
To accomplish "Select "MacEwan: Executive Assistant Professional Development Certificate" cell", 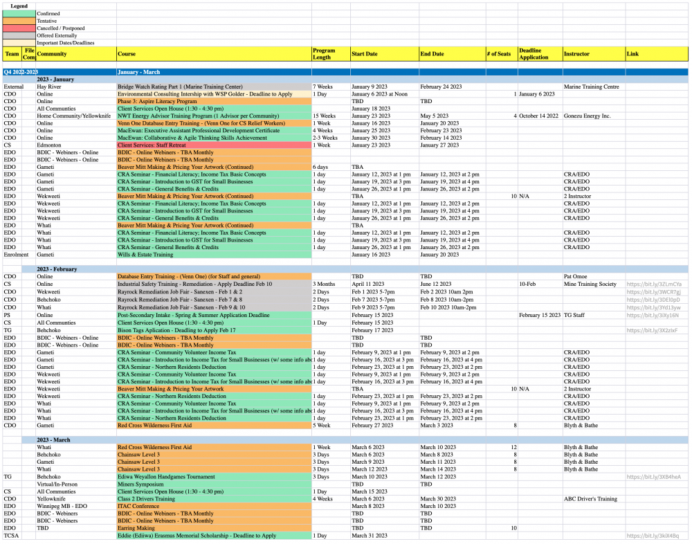I will coord(214,131).
